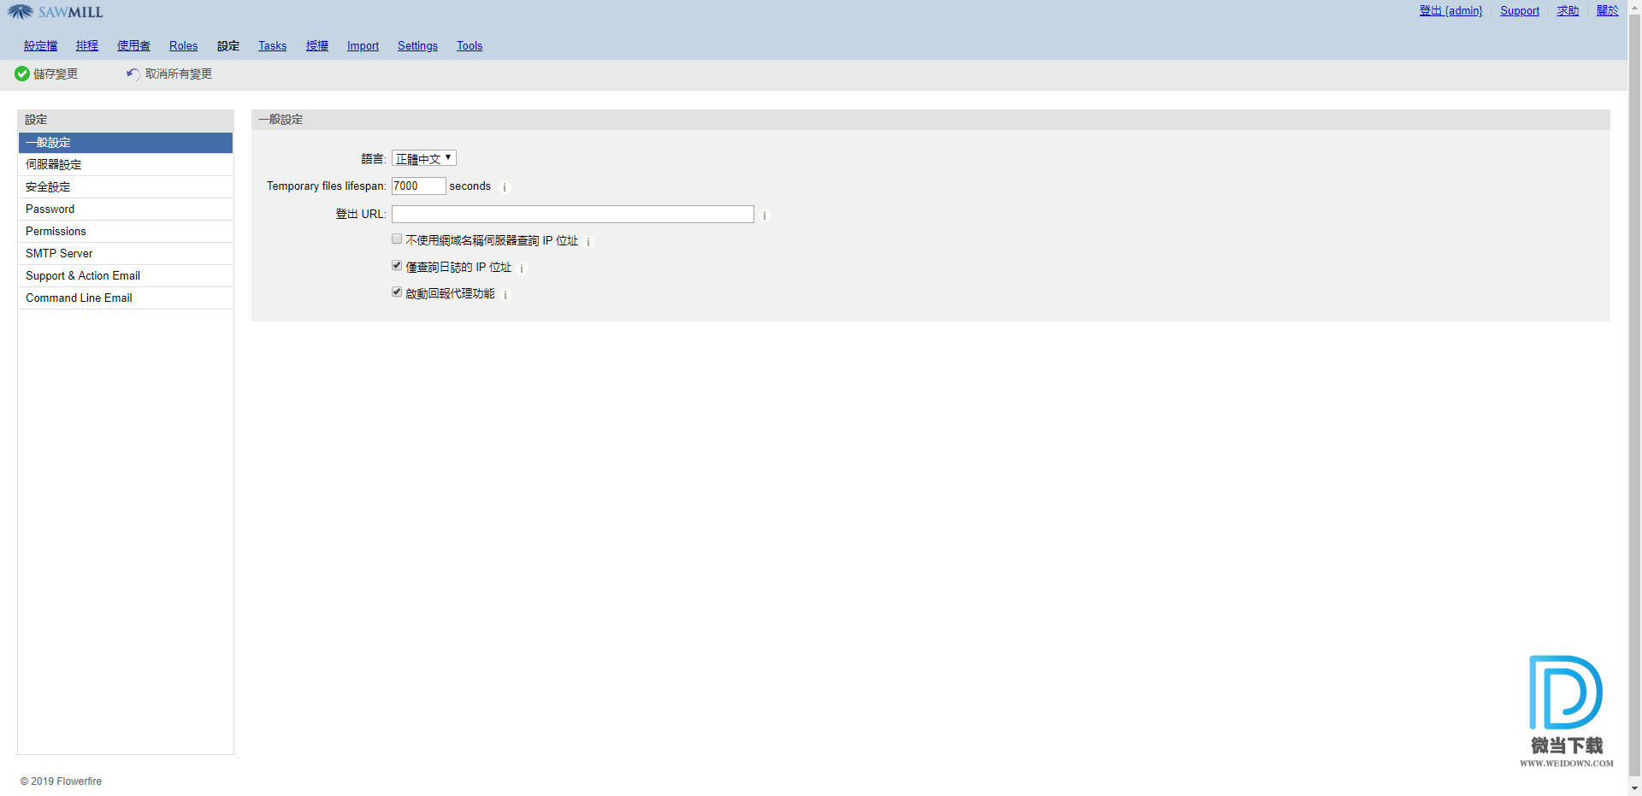Open the Tasks tab in navigation
The height and width of the screenshot is (796, 1642).
click(x=272, y=46)
